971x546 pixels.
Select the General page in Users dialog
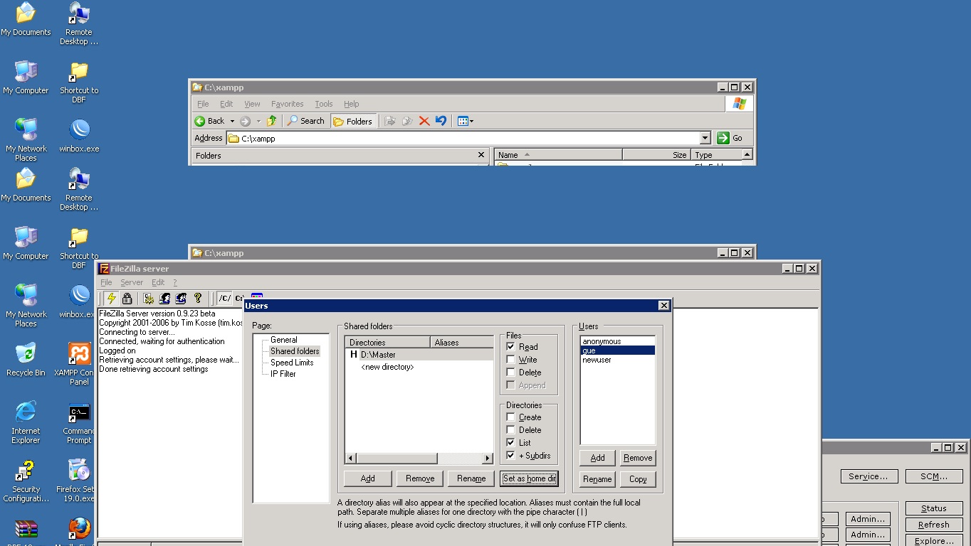(283, 340)
